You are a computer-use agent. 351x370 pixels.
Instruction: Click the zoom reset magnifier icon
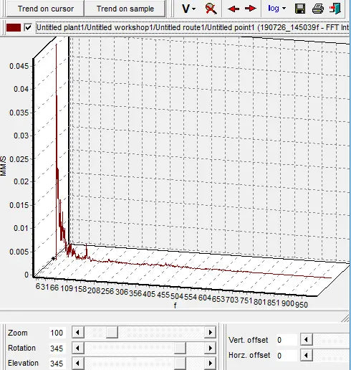pyautogui.click(x=211, y=9)
